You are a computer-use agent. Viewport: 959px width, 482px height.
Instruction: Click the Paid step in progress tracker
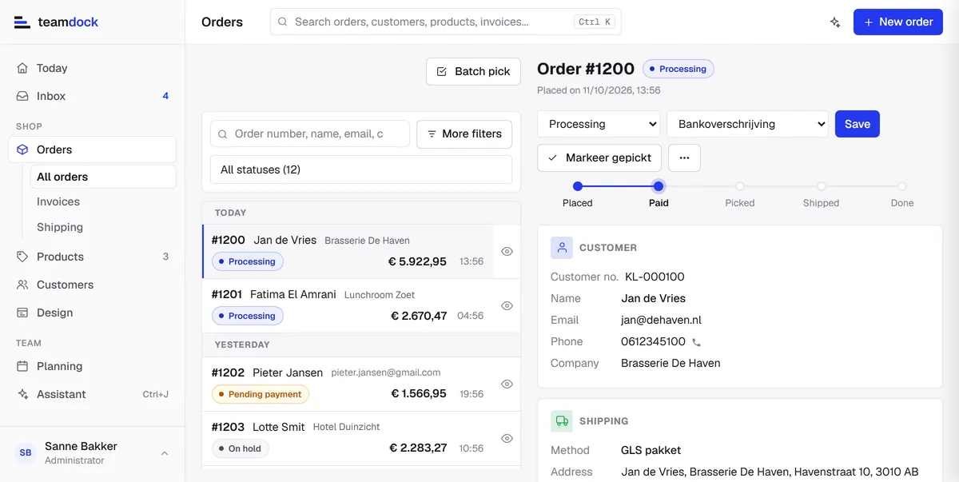click(659, 194)
